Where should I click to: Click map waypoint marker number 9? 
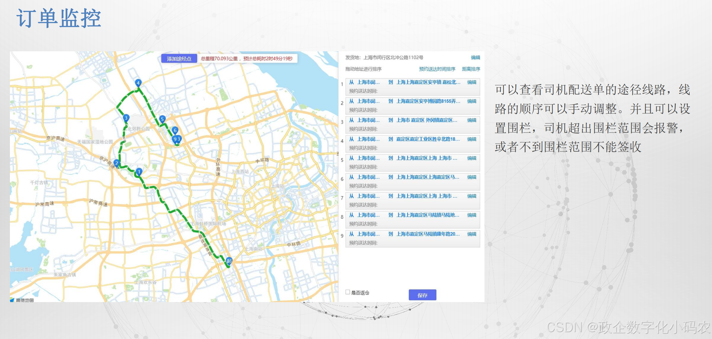(x=175, y=139)
